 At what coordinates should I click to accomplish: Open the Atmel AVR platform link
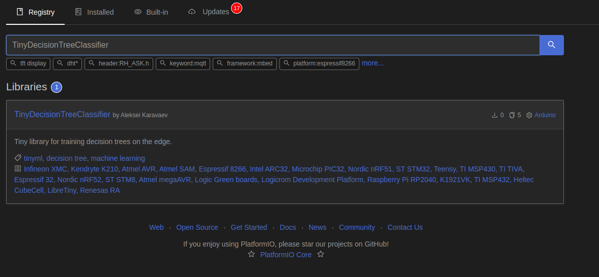tap(138, 169)
